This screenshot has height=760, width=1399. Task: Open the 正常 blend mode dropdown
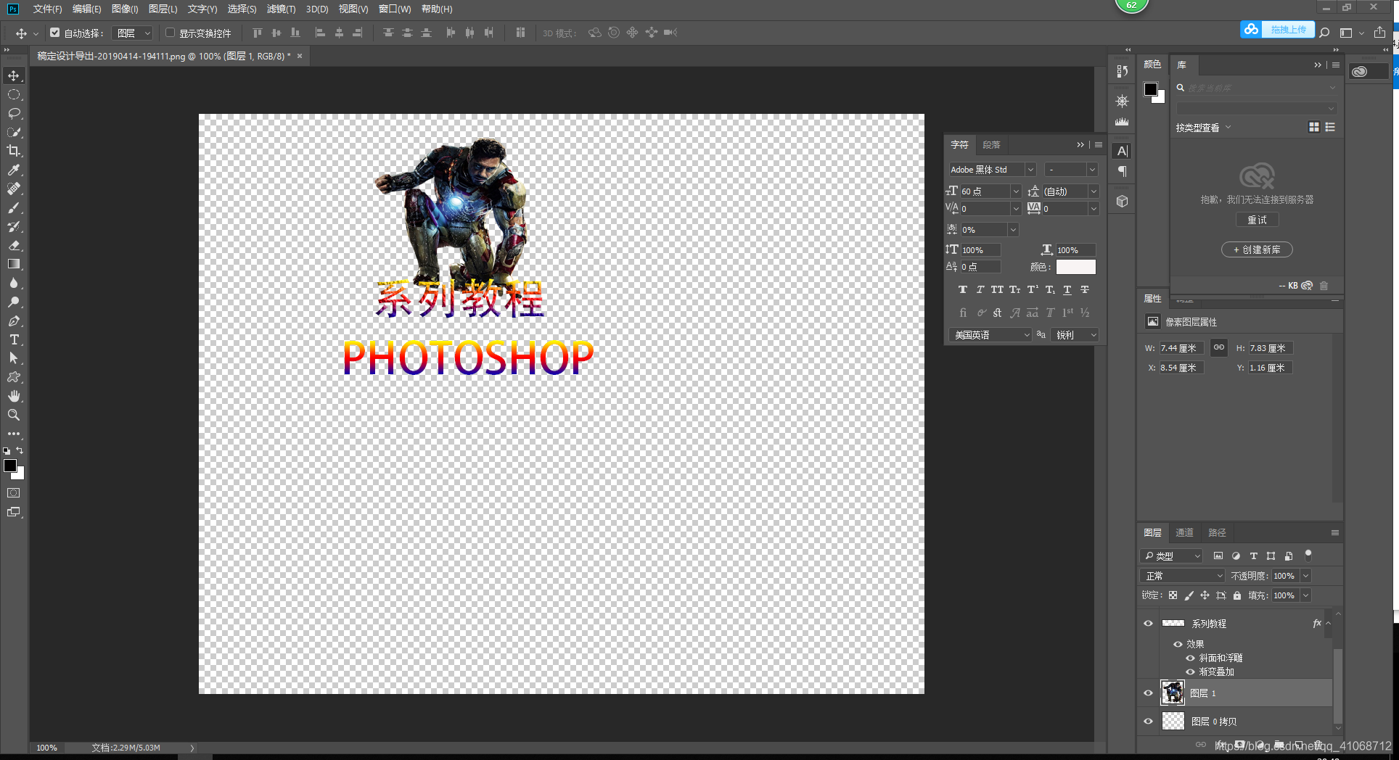[1183, 576]
